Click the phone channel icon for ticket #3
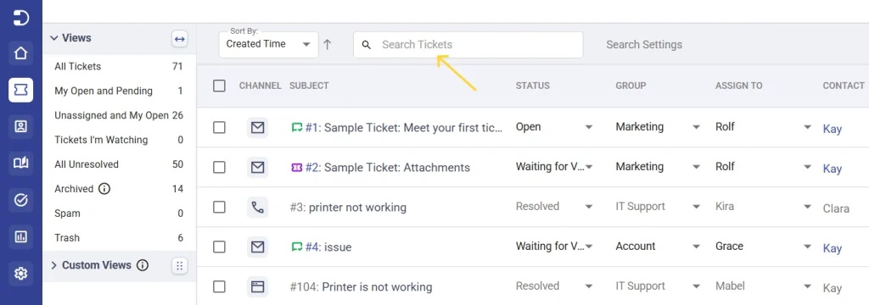The height and width of the screenshot is (305, 869). pos(257,208)
